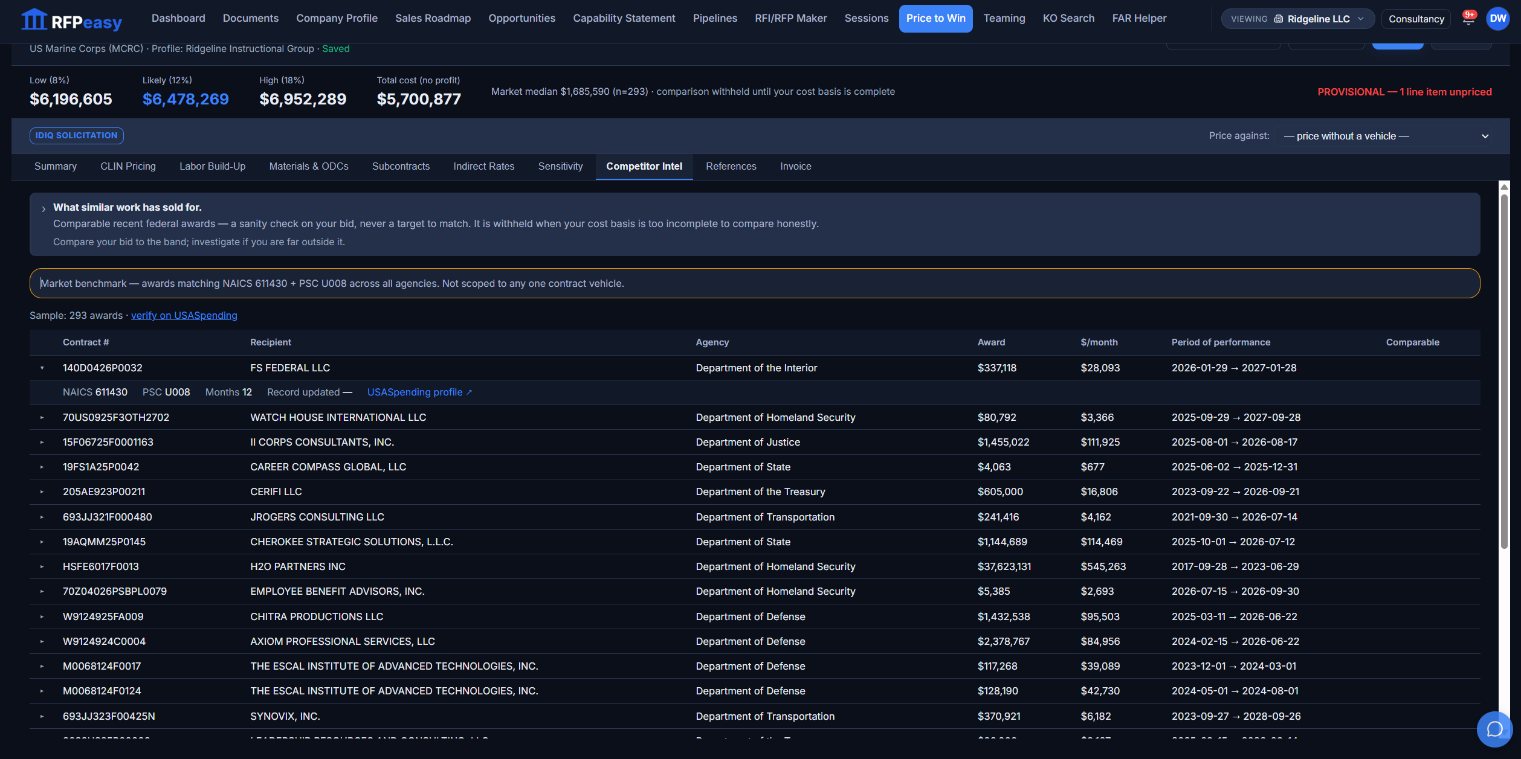Viewport: 1521px width, 759px height.
Task: Switch to the Summary tab
Action: point(56,167)
